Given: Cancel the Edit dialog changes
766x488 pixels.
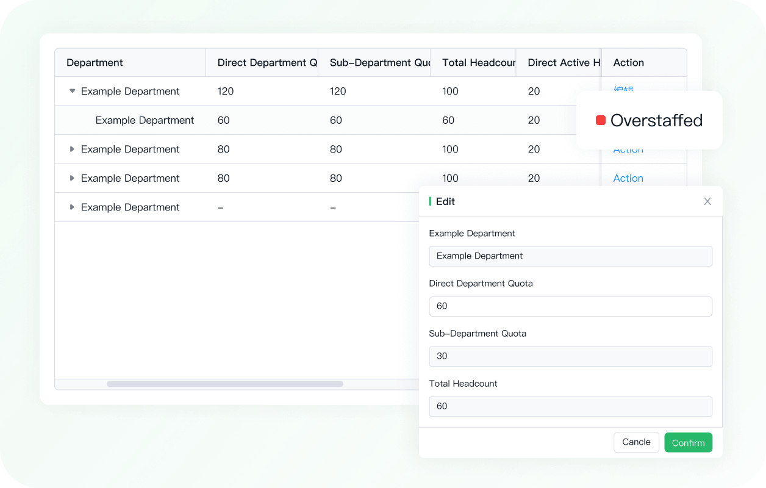Looking at the screenshot, I should pyautogui.click(x=636, y=442).
